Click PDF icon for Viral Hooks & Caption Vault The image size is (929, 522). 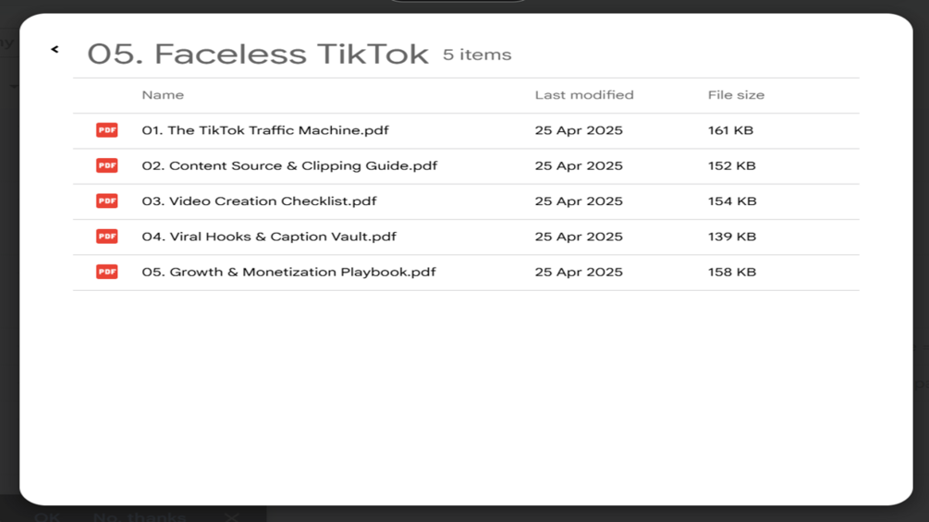click(107, 237)
